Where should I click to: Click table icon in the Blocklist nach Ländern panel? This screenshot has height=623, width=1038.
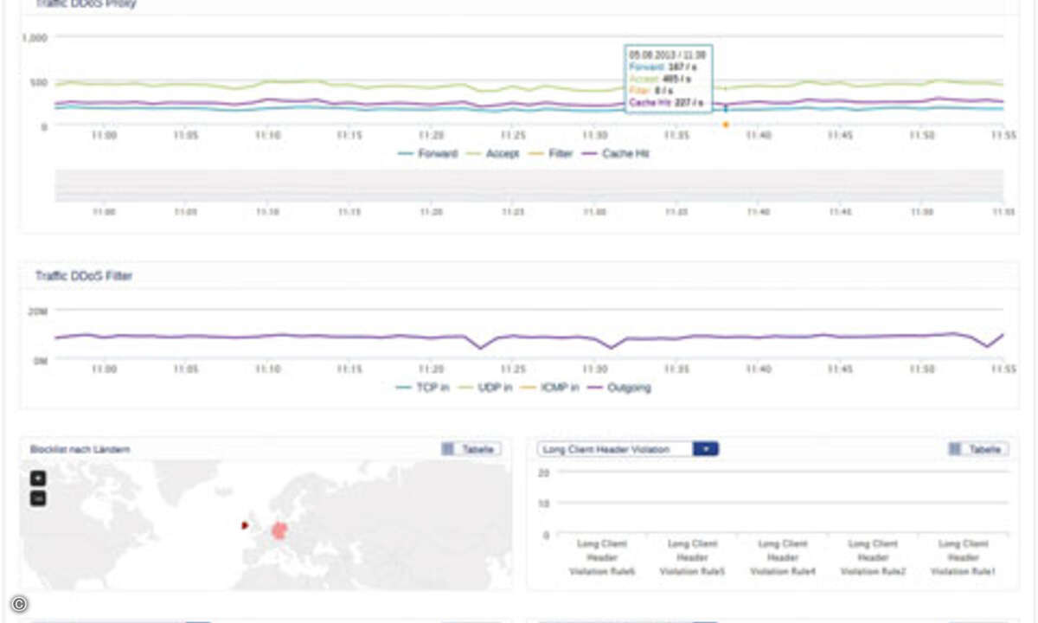tap(447, 449)
